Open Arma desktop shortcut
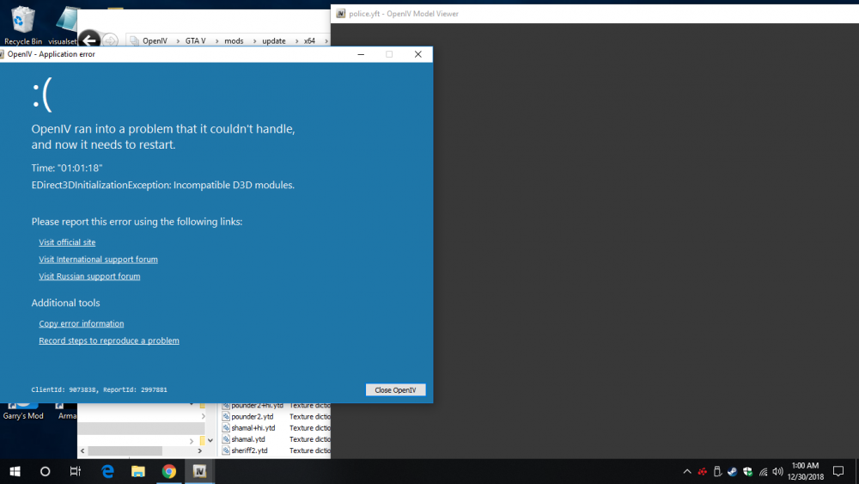859x484 pixels. click(67, 411)
